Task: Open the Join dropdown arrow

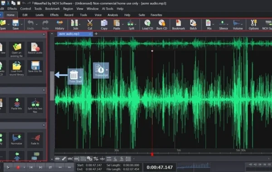Action: [x=80, y=24]
